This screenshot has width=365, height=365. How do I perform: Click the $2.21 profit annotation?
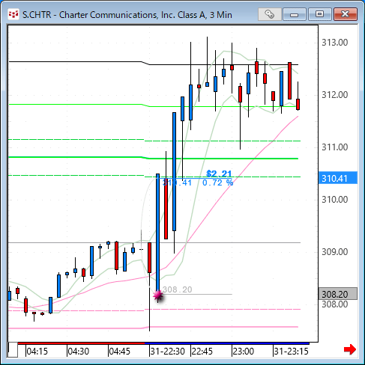219,174
